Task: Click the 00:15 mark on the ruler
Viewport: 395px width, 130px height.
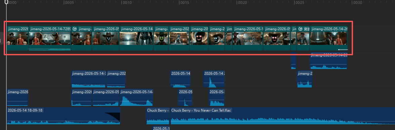Action: pos(184,3)
